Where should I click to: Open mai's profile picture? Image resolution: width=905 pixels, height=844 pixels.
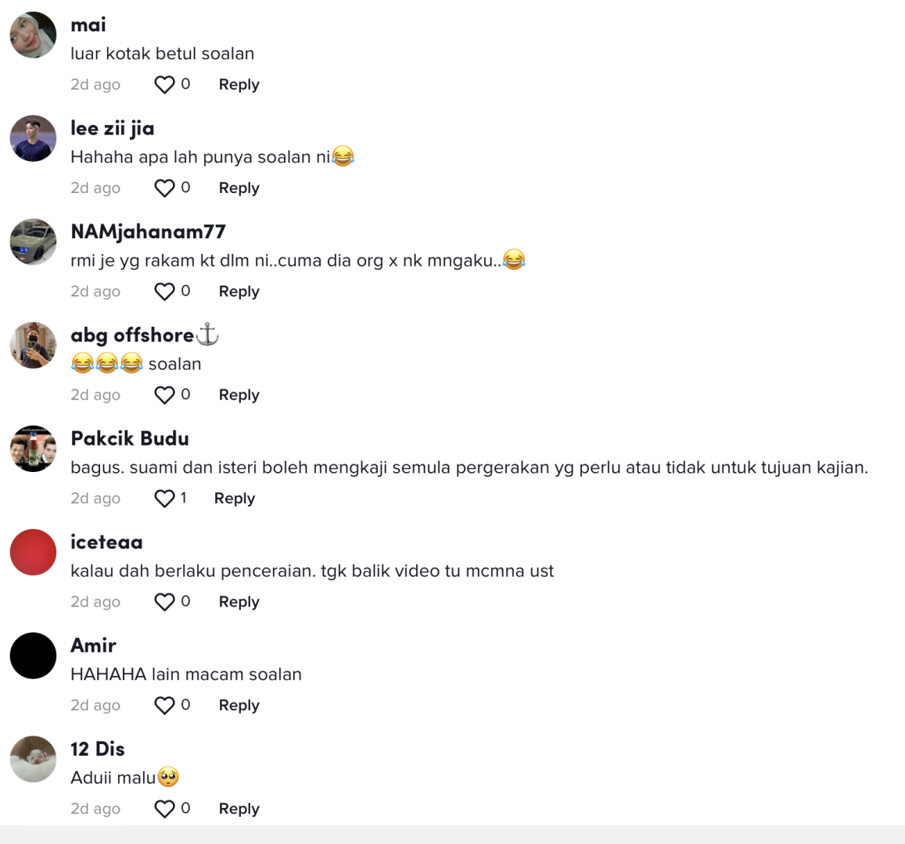33,35
